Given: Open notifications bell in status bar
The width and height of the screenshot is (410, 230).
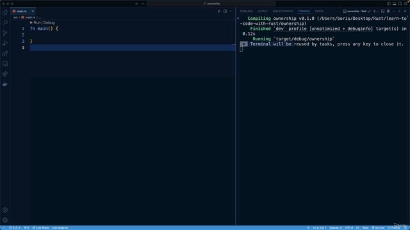Looking at the screenshot, I should pyautogui.click(x=406, y=228).
